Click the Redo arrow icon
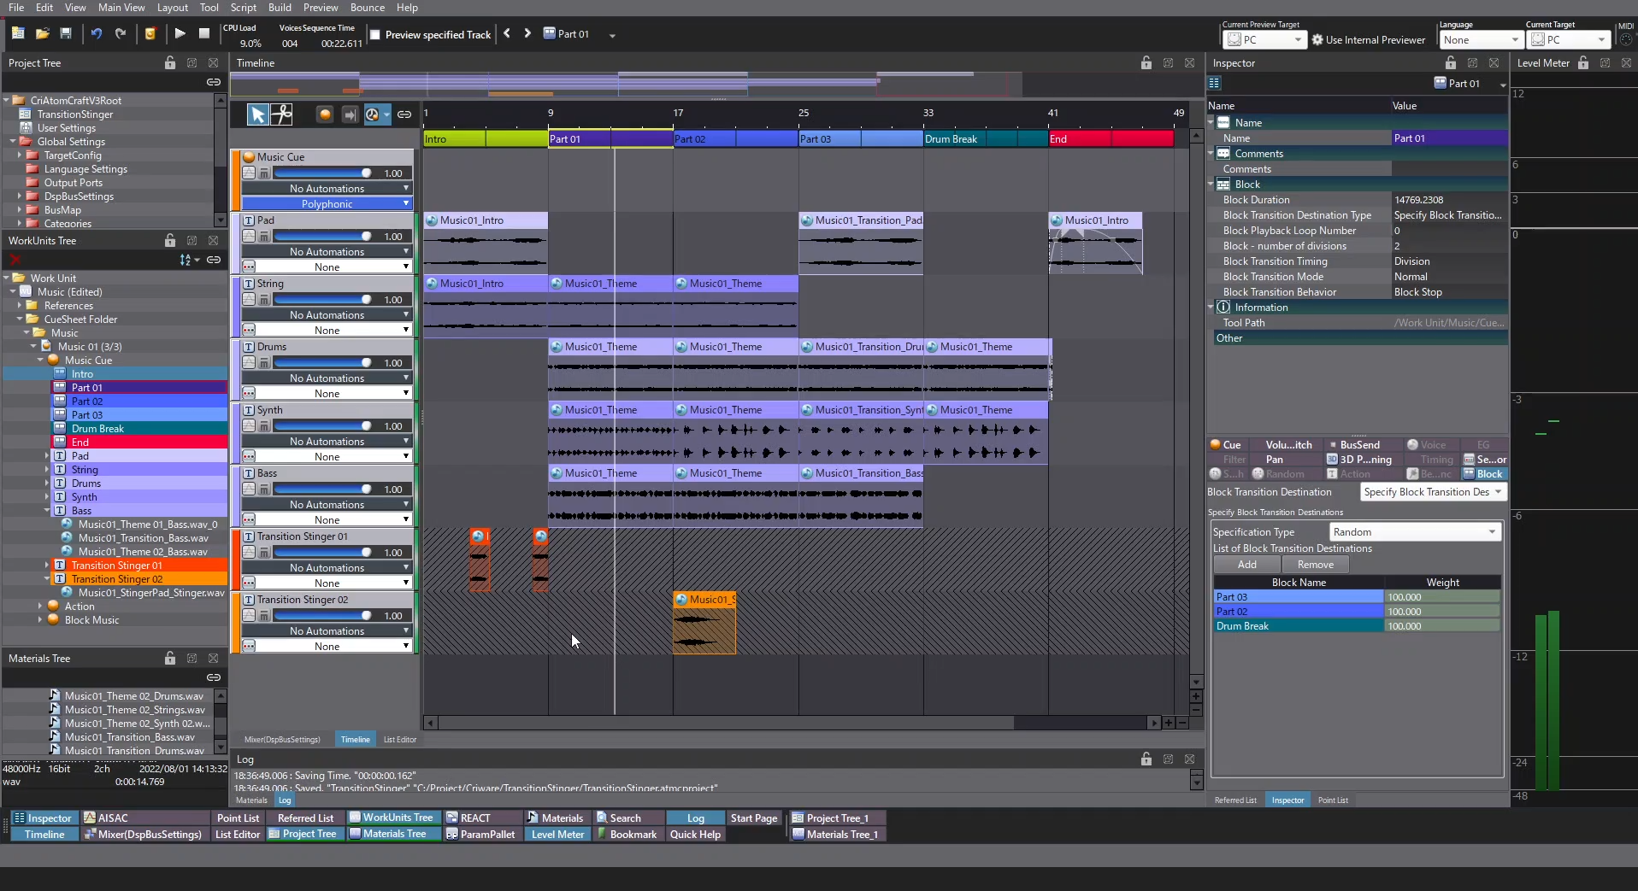This screenshot has width=1638, height=891. [x=121, y=33]
